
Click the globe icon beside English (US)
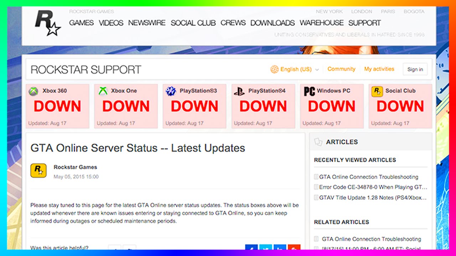tap(274, 69)
